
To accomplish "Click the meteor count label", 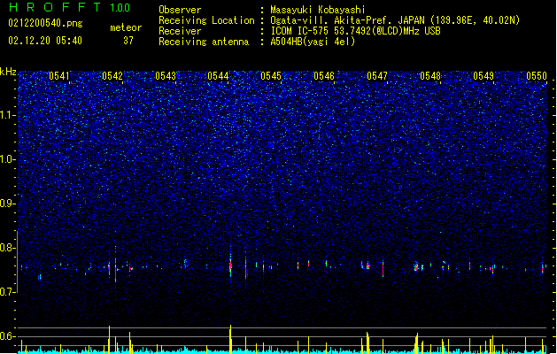I will click(126, 27).
